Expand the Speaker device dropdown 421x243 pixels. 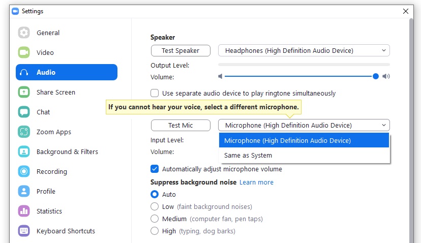[304, 51]
